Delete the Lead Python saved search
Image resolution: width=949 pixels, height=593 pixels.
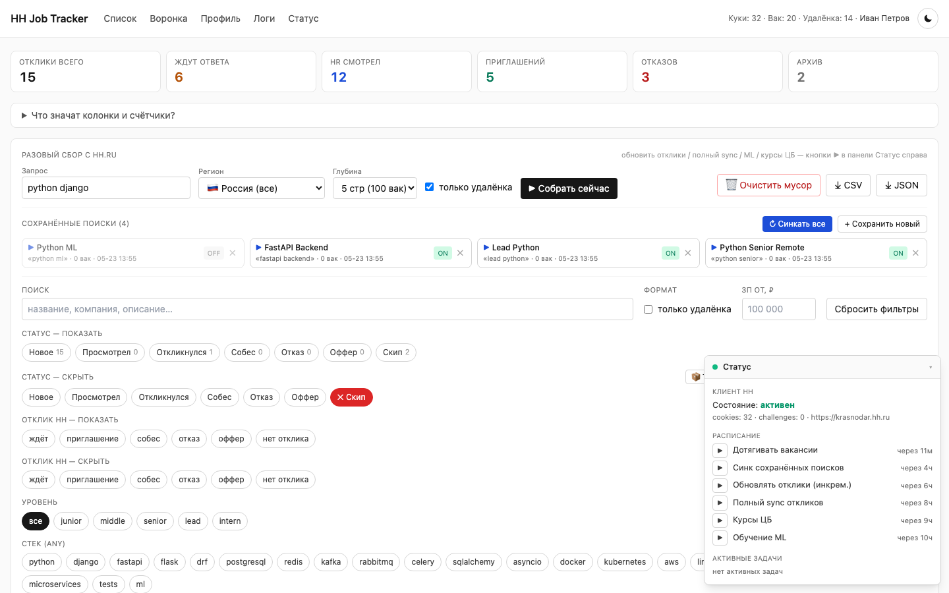pyautogui.click(x=688, y=253)
